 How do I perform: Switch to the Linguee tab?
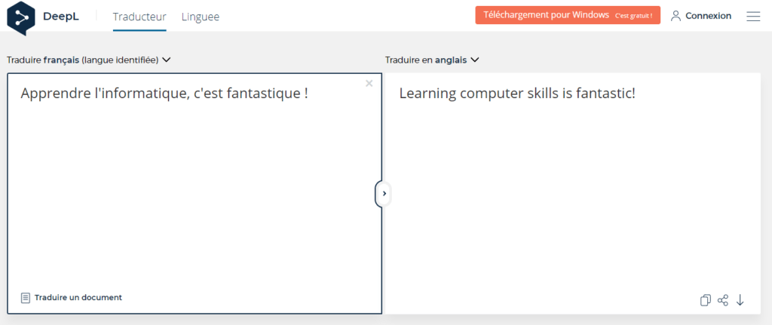[201, 16]
